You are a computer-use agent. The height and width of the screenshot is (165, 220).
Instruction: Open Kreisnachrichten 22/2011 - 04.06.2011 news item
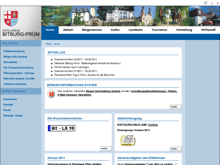(76, 59)
